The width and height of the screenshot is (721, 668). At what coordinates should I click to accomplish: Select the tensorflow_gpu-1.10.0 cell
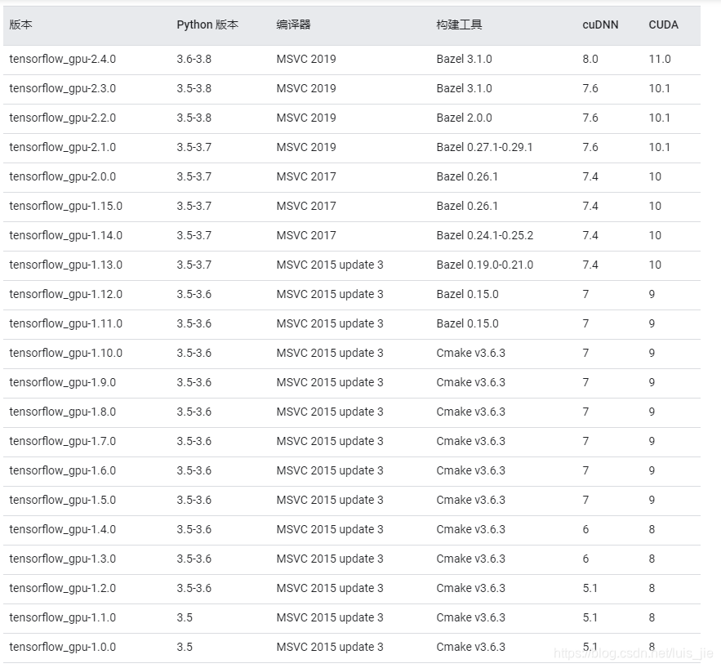click(x=66, y=353)
